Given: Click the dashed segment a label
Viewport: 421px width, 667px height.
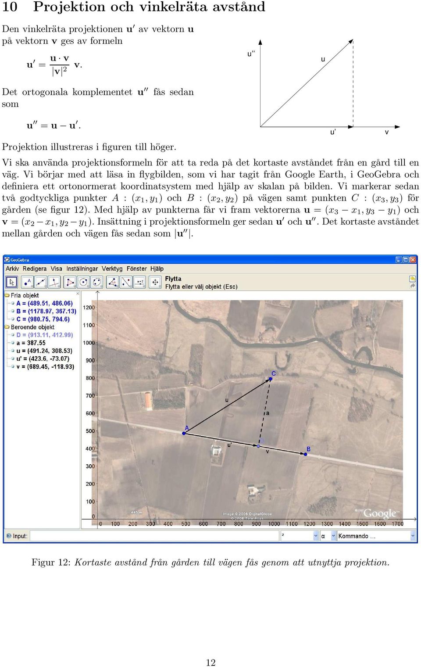Looking at the screenshot, I should (268, 413).
